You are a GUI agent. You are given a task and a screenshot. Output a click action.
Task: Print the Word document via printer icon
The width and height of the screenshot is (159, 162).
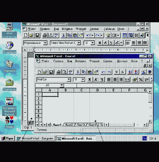[x=45, y=35]
